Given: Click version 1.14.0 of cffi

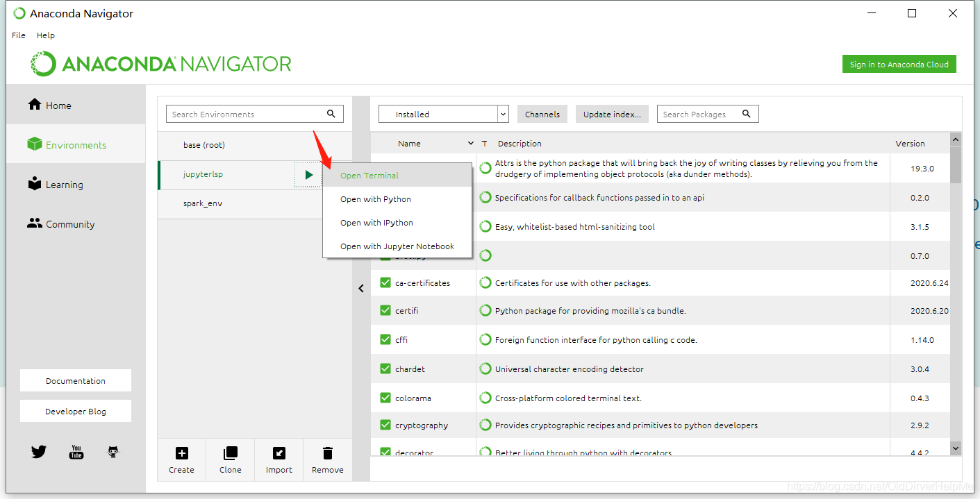Looking at the screenshot, I should point(922,339).
